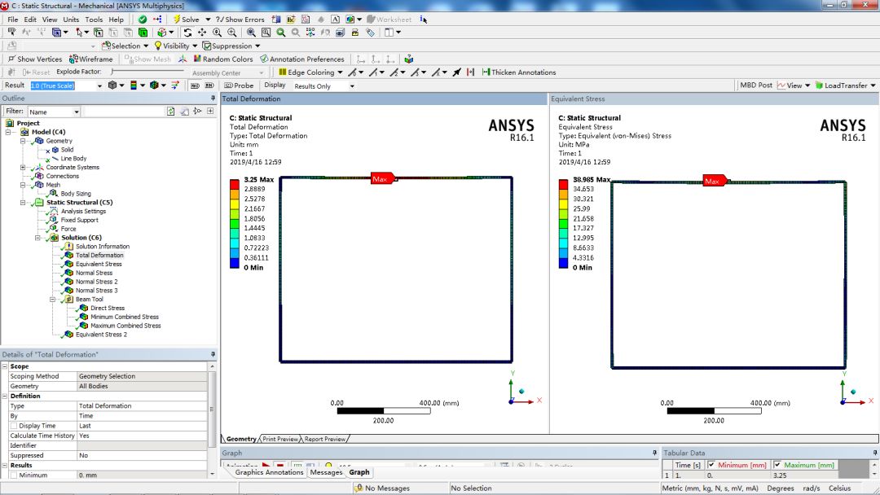Click the Show Errors button
This screenshot has height=495, width=880.
click(x=240, y=19)
